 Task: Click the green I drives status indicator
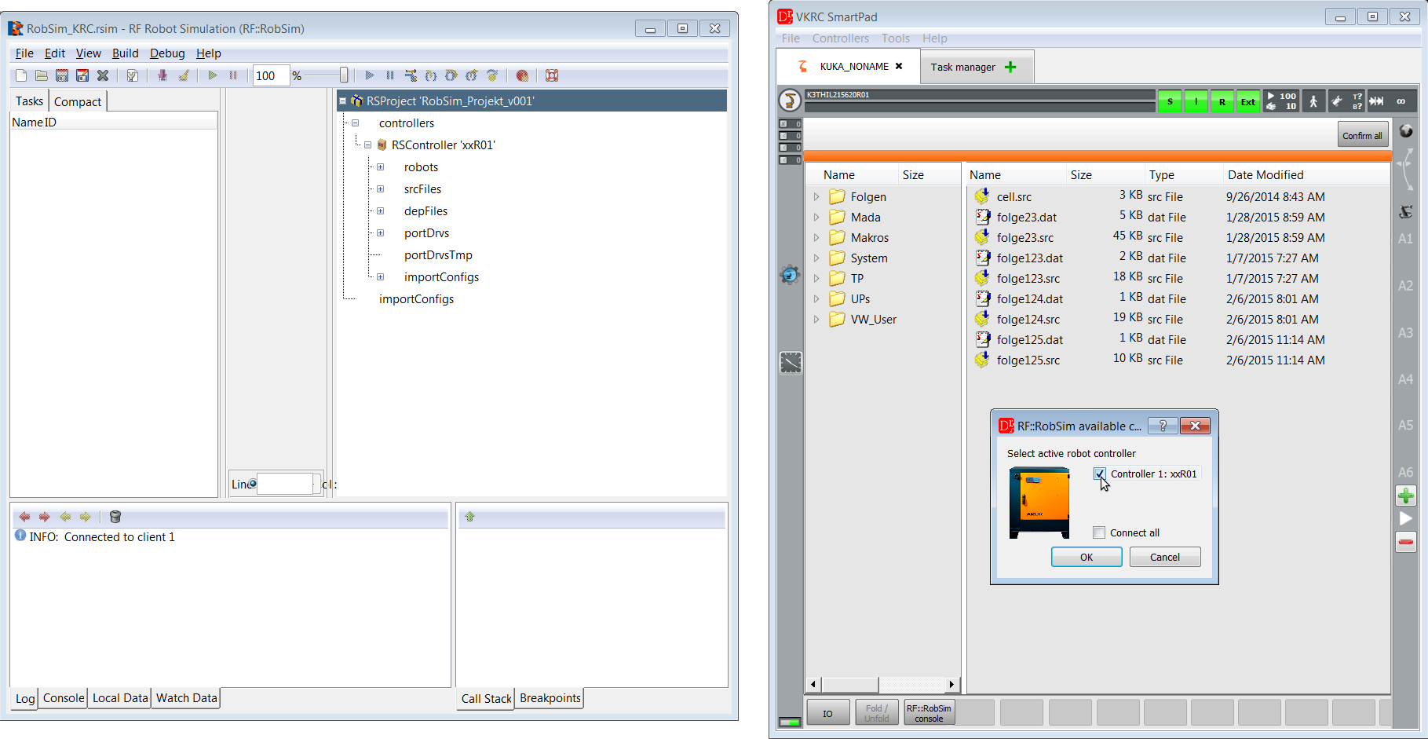[x=1196, y=101]
